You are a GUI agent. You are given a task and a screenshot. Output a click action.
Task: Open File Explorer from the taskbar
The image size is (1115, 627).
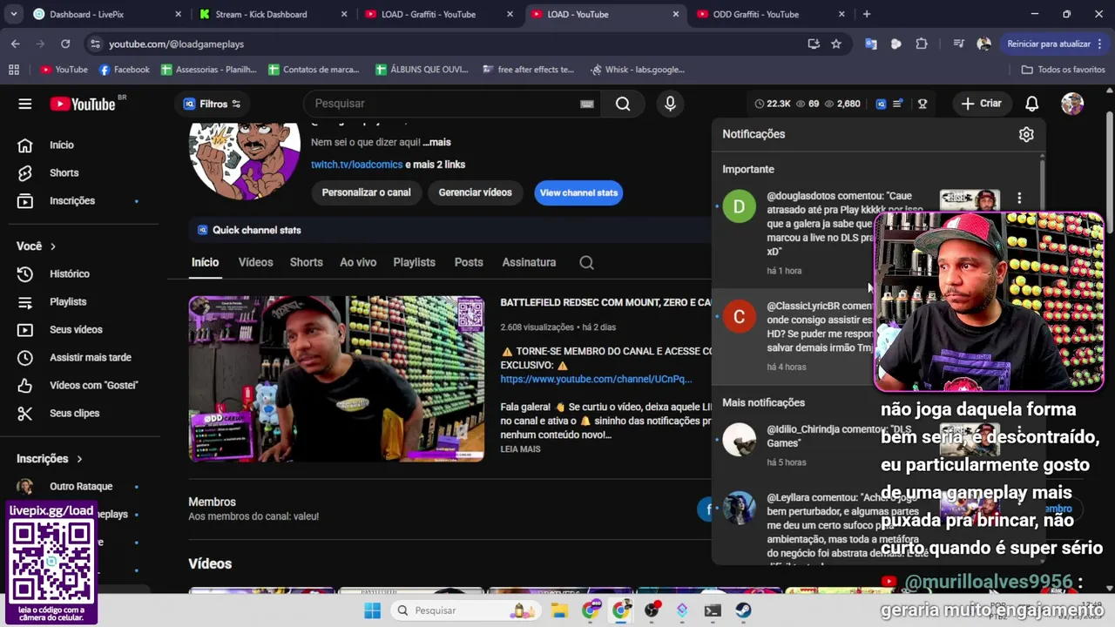point(558,610)
